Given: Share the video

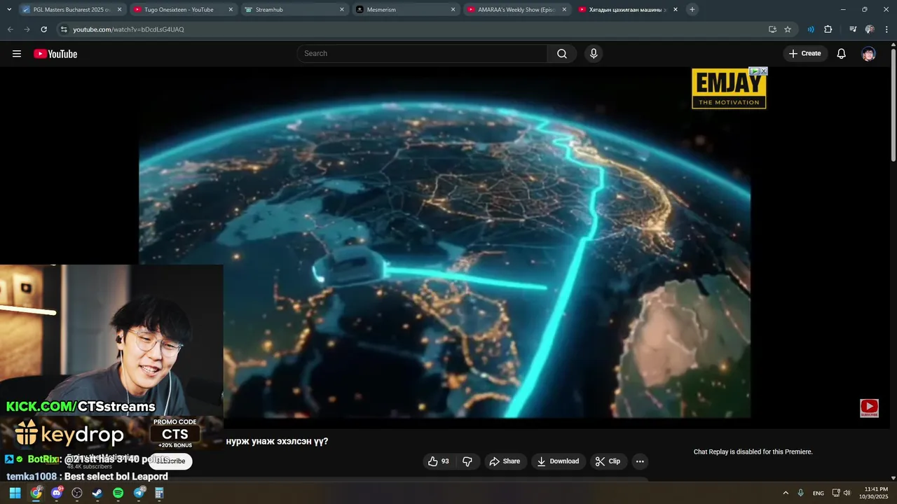Looking at the screenshot, I should click(x=505, y=461).
